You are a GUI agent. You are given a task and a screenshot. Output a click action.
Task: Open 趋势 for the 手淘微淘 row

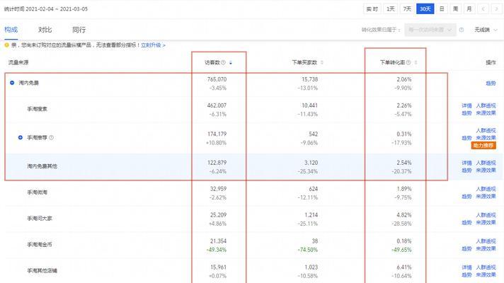466,196
